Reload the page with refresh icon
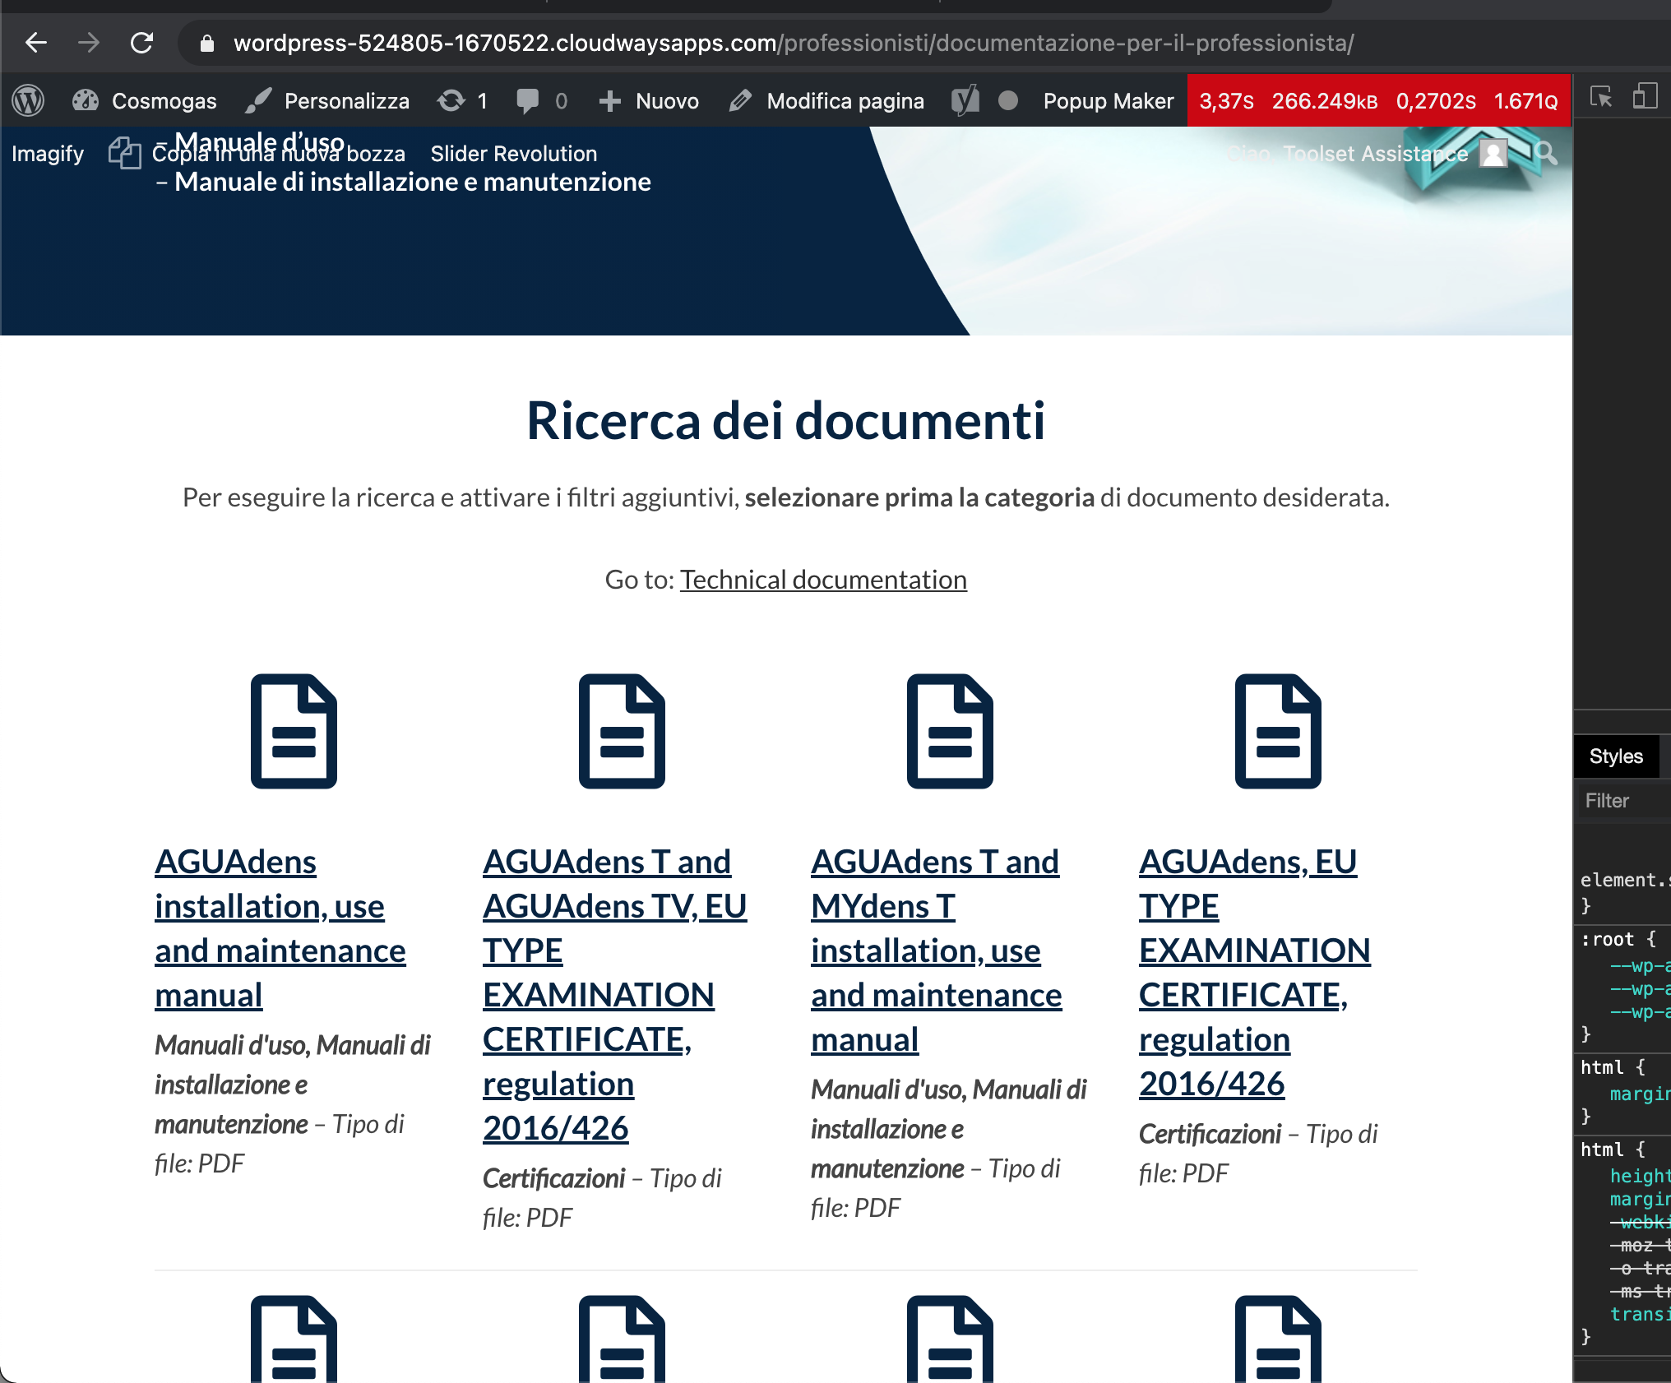This screenshot has height=1383, width=1671. [142, 43]
